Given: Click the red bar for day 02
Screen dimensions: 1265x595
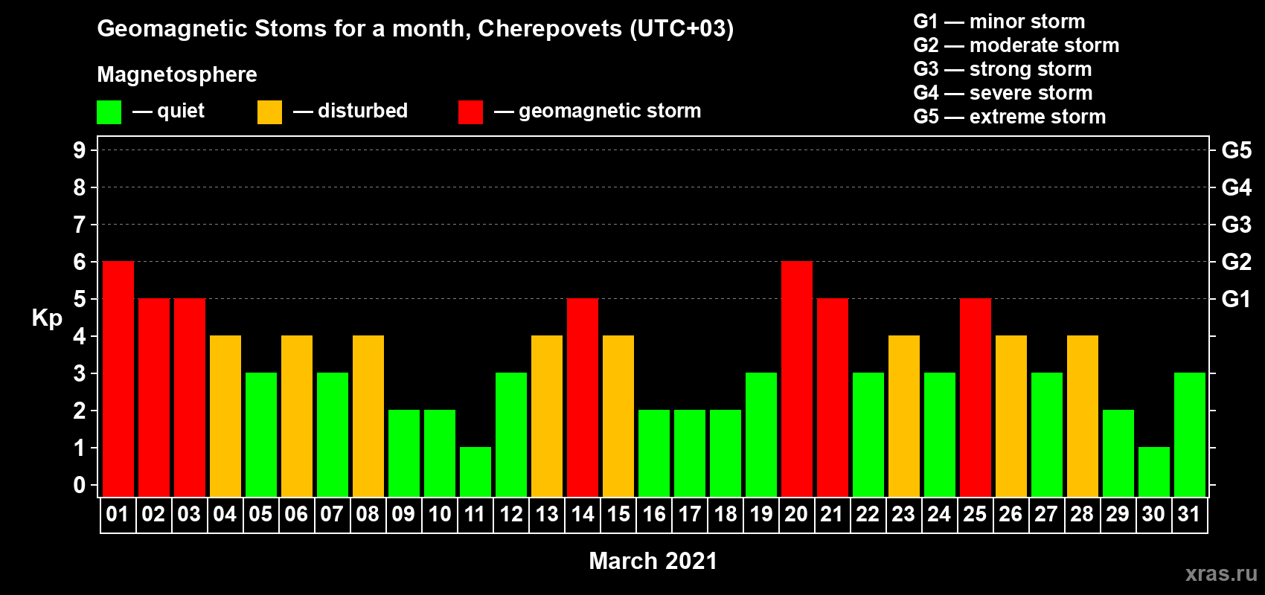Looking at the screenshot, I should [x=154, y=398].
